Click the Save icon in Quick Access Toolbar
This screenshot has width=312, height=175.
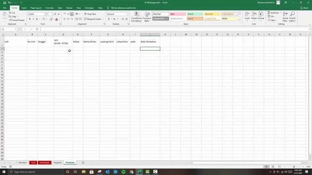click(4, 2)
